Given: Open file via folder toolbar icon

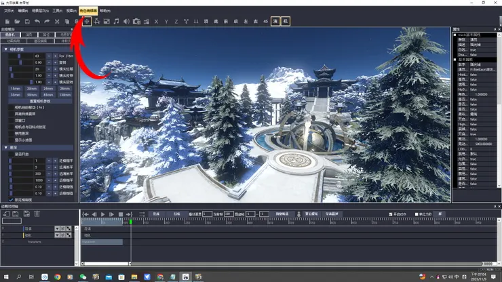Looking at the screenshot, I should point(17,22).
